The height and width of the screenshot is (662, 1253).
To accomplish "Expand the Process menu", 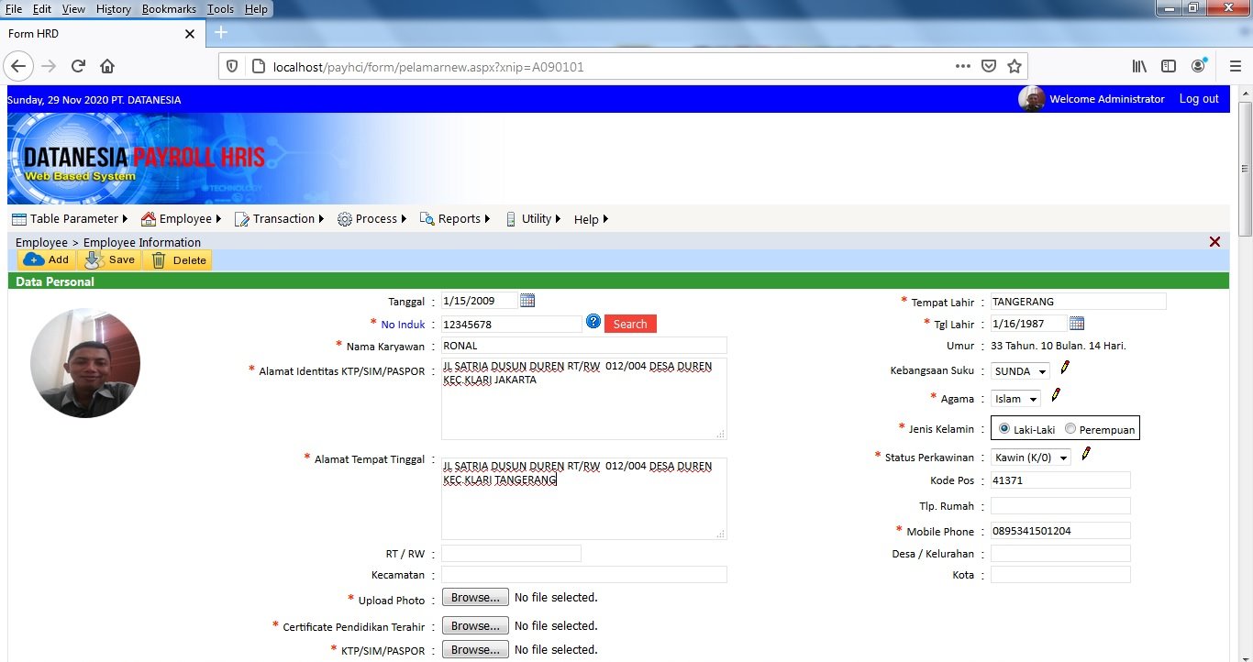I will pos(372,219).
